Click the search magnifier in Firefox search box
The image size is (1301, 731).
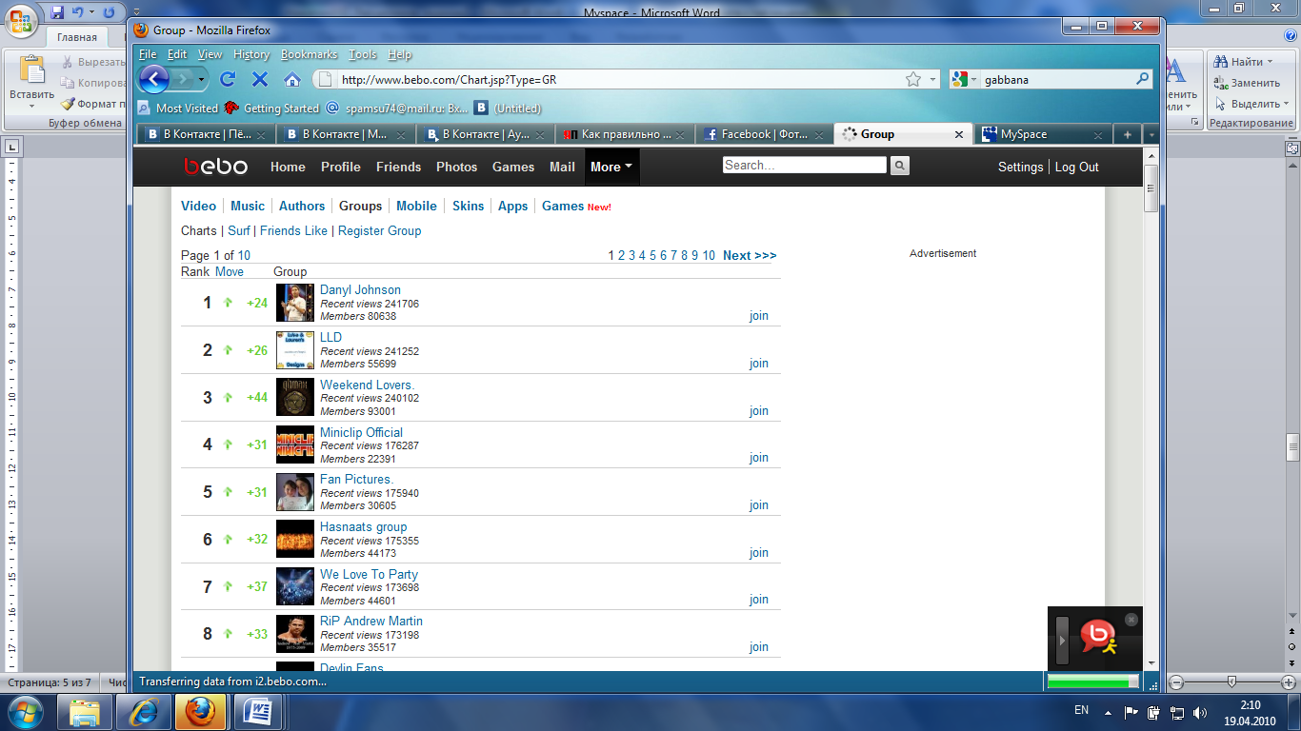(1143, 79)
